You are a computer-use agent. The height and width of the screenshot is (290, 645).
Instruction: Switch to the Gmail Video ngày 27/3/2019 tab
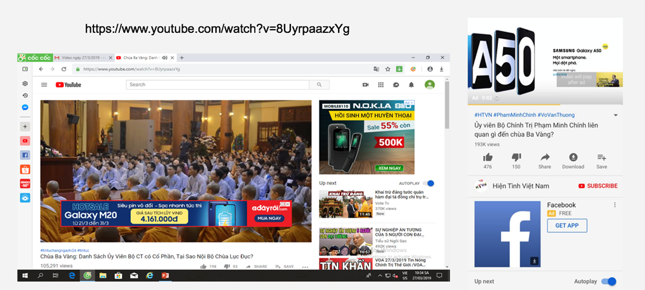[x=83, y=57]
